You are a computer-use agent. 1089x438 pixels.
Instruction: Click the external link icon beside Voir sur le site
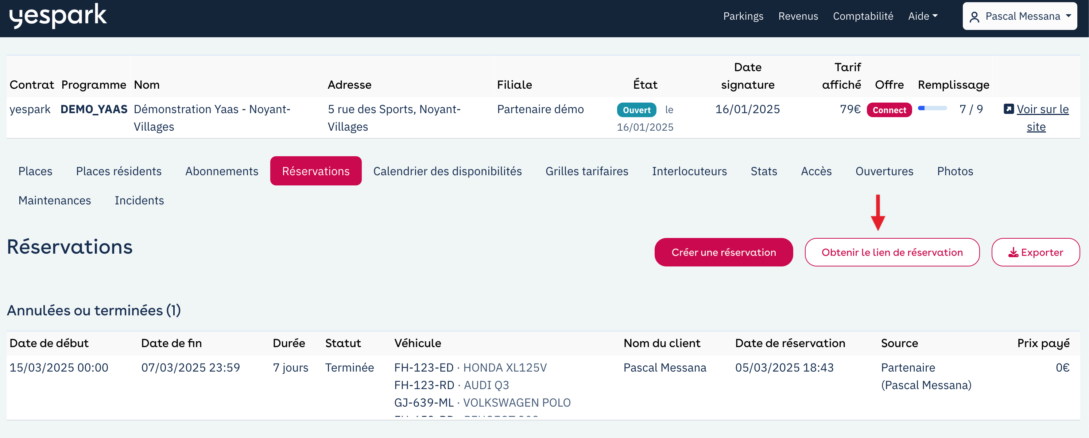click(1008, 109)
